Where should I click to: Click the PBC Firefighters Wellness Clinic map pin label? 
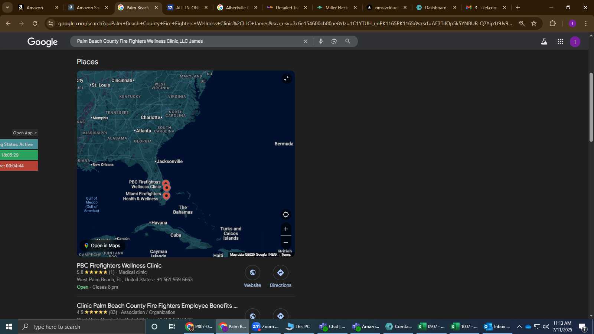click(x=145, y=184)
